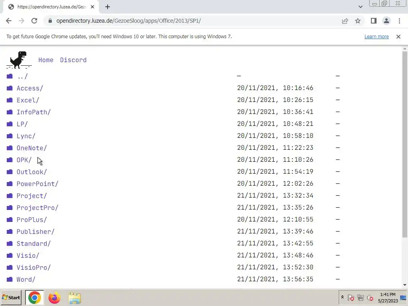This screenshot has height=306, width=408.
Task: Go to the Home link
Action: (x=46, y=60)
